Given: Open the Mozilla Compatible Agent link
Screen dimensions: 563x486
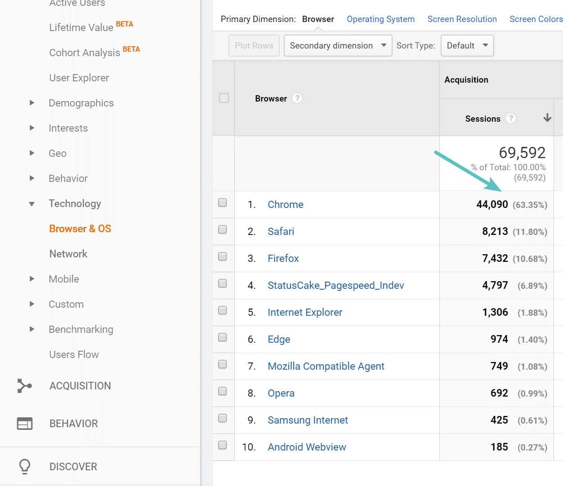Looking at the screenshot, I should pos(326,366).
